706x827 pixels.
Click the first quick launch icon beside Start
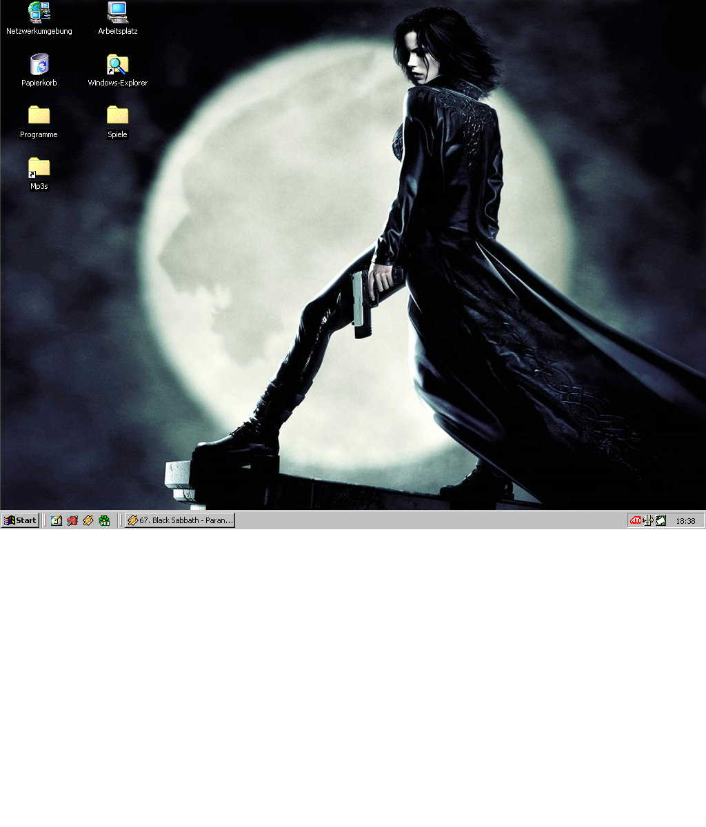click(57, 520)
